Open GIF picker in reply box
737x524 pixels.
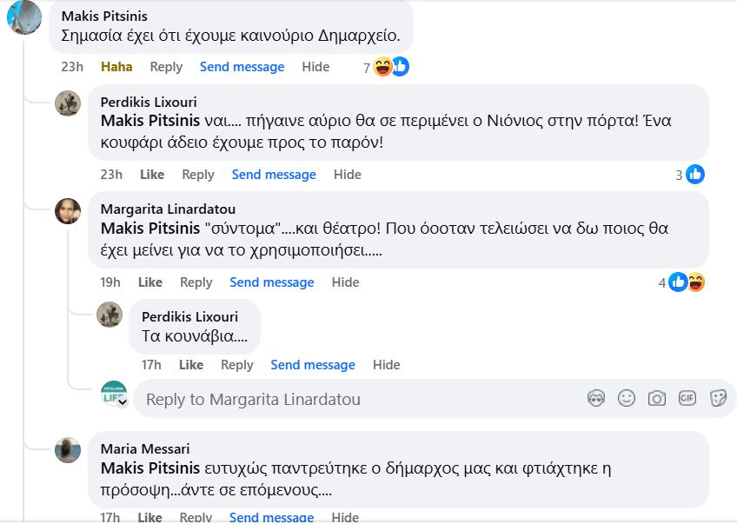coord(687,398)
